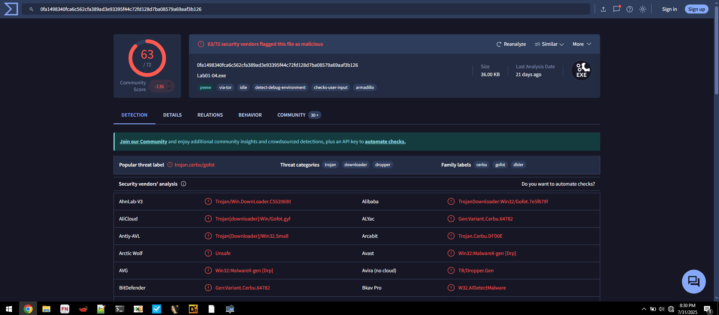Viewport: 719px width, 315px height.
Task: Show hidden tray icons chevron
Action: tap(644, 309)
